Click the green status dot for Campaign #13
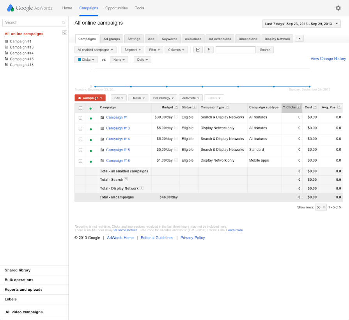The width and height of the screenshot is (349, 320). click(x=91, y=129)
